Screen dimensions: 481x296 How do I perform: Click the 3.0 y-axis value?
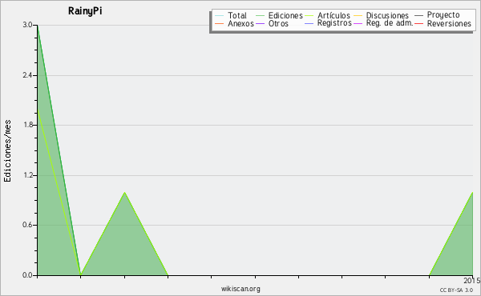27,25
